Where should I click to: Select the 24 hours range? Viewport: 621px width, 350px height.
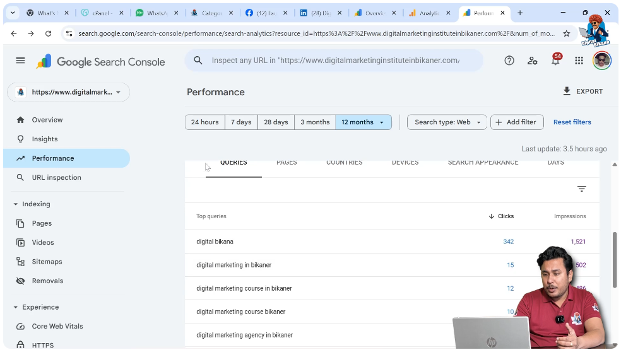point(204,122)
